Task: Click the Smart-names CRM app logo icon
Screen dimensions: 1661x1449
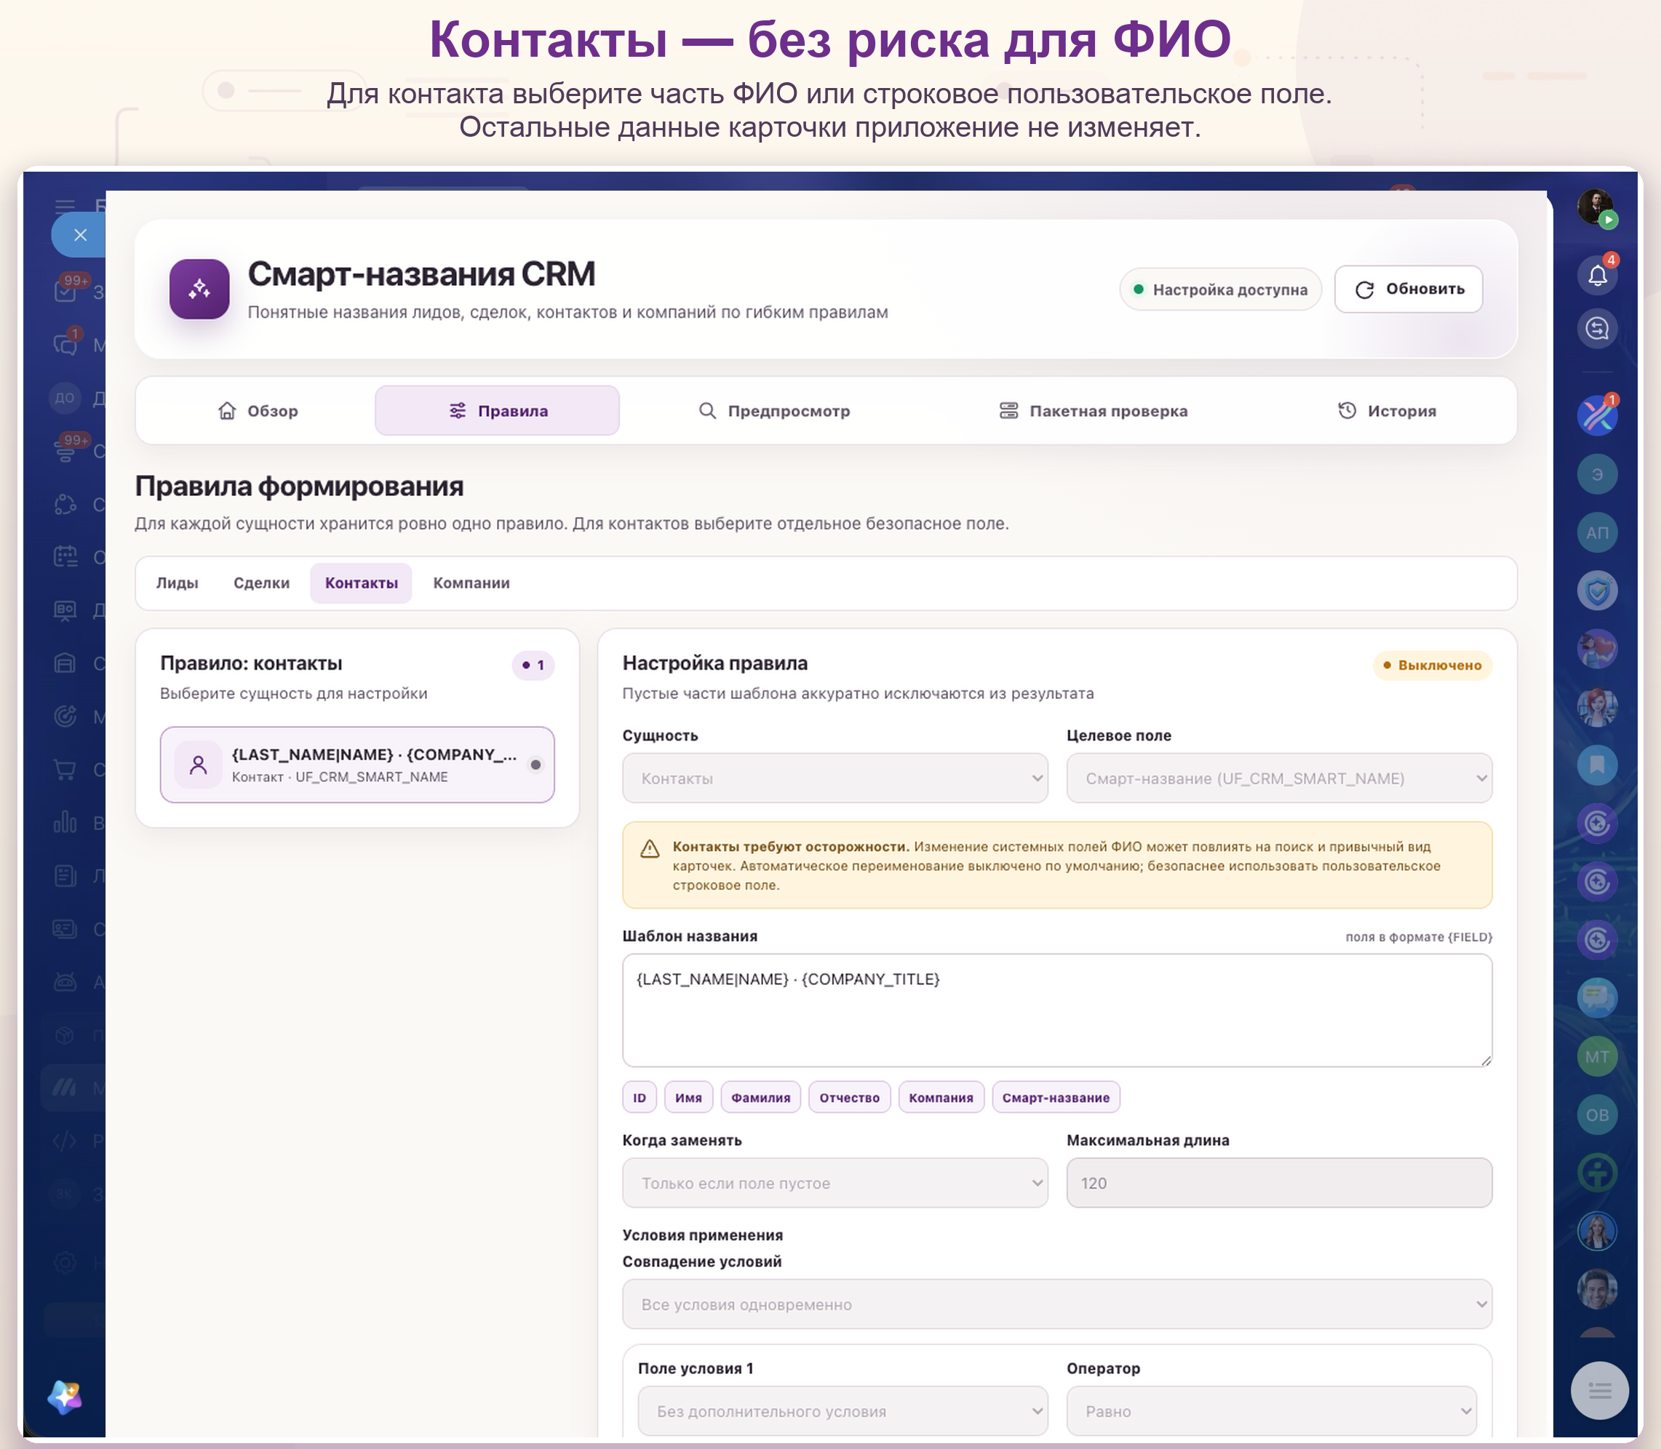Action: click(199, 289)
